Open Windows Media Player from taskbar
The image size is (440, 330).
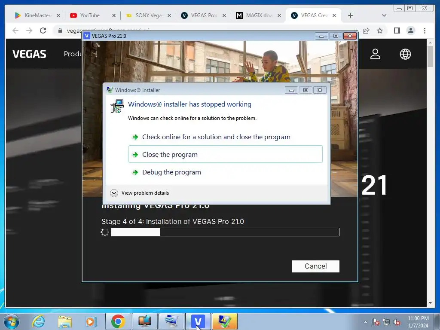(91, 321)
